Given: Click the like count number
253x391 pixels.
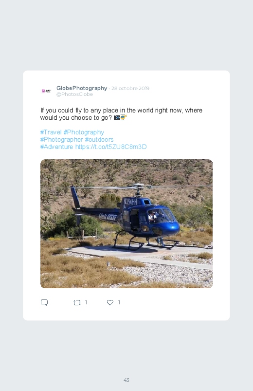Looking at the screenshot, I should [x=119, y=302].
